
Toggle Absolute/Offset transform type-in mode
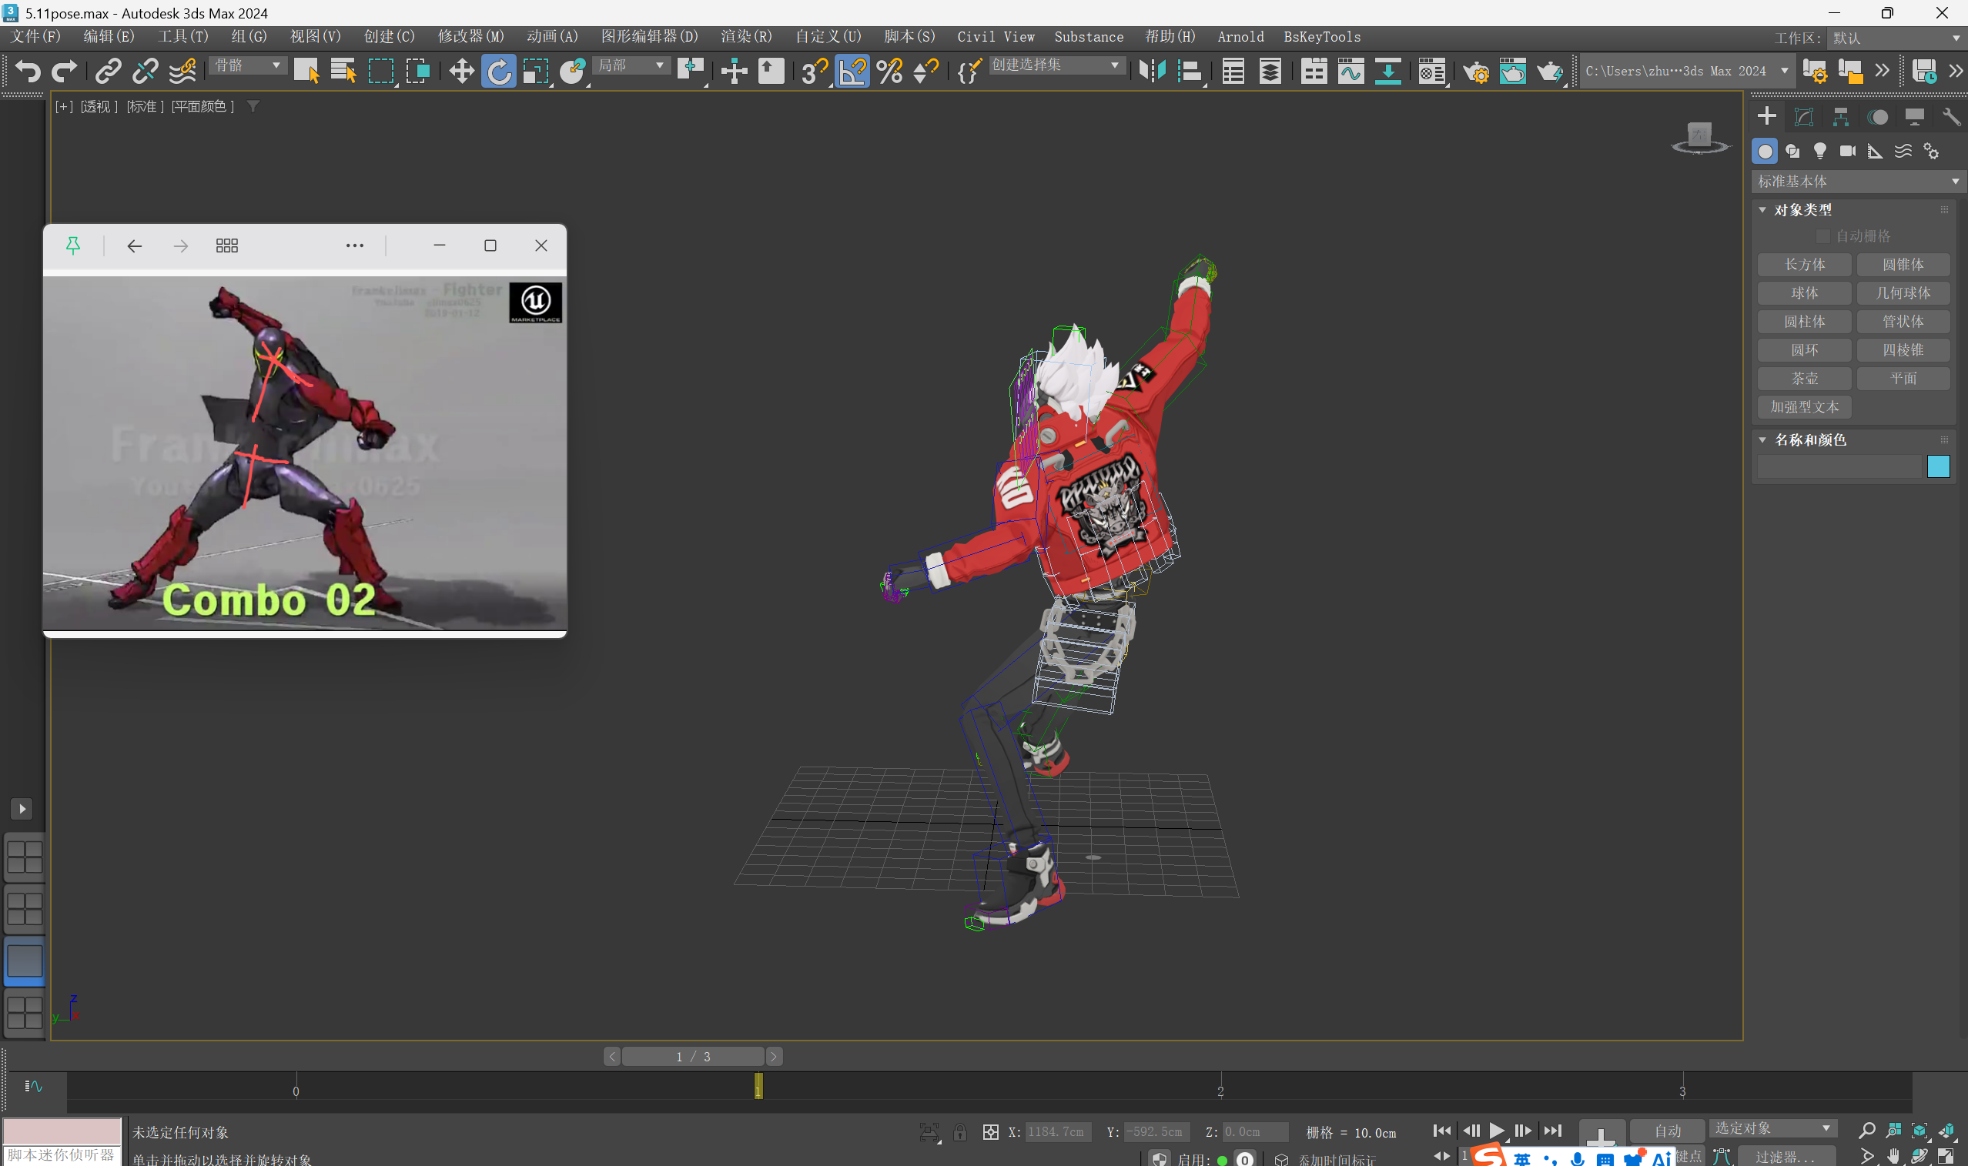point(990,1131)
